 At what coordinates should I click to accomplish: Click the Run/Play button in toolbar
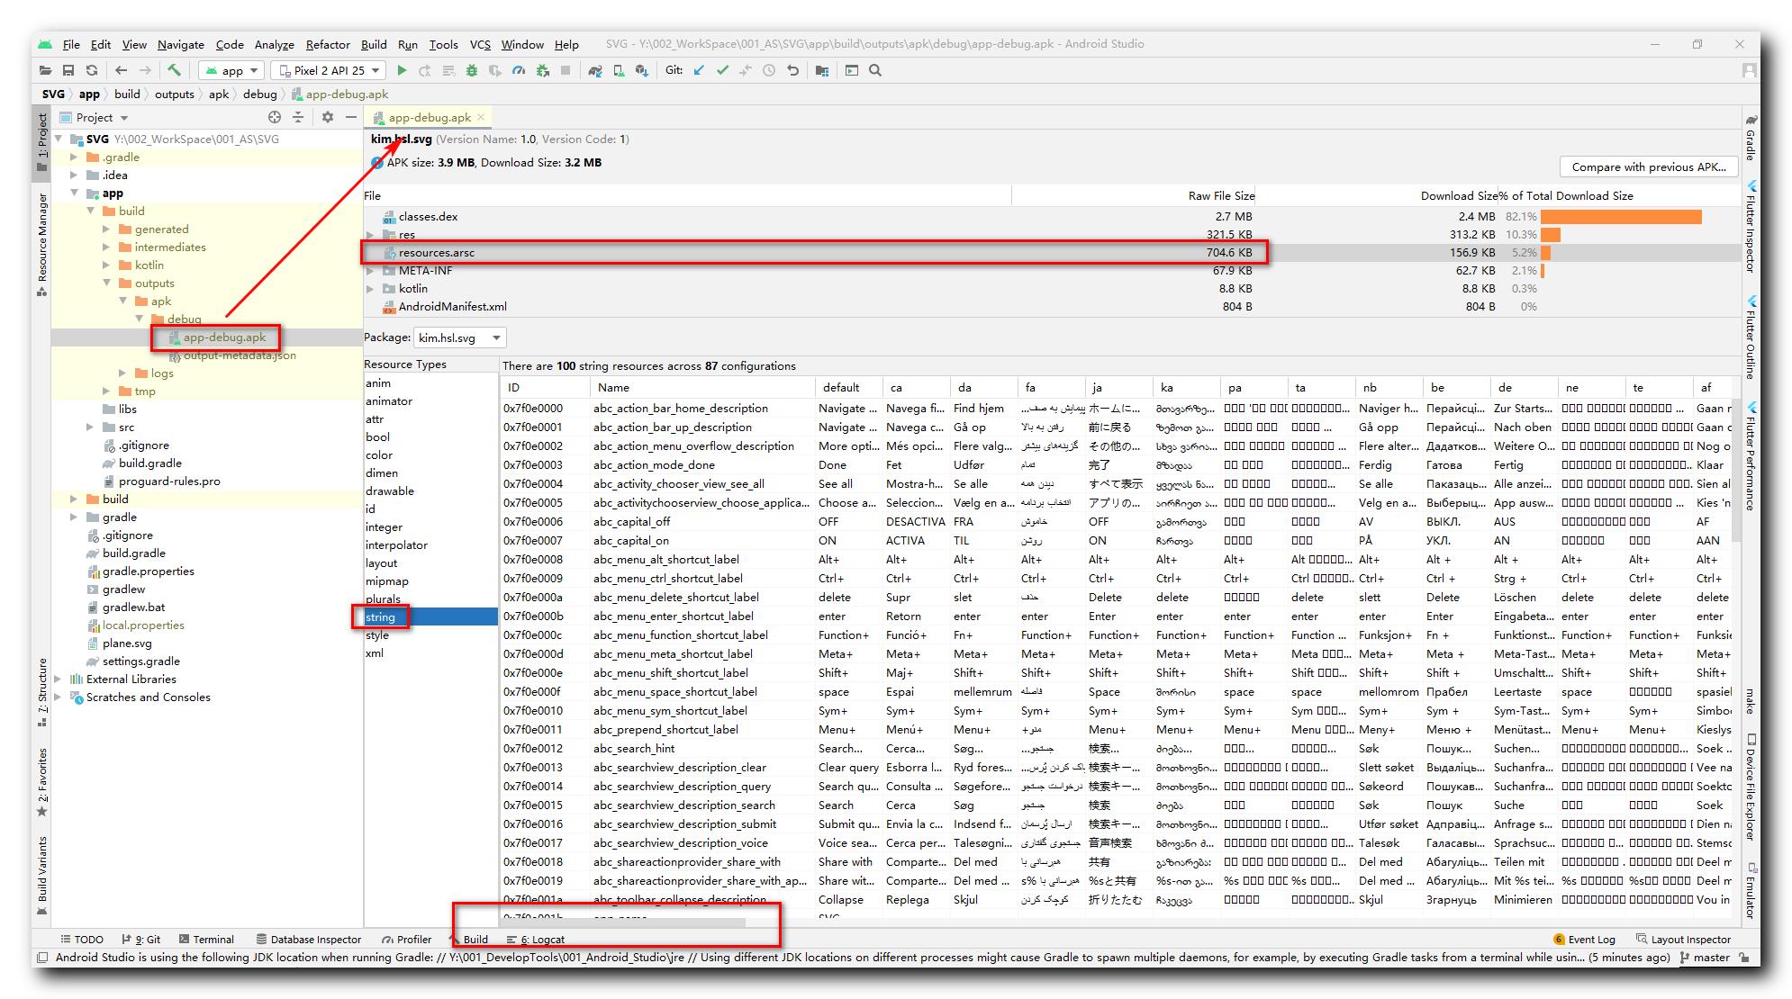tap(402, 70)
